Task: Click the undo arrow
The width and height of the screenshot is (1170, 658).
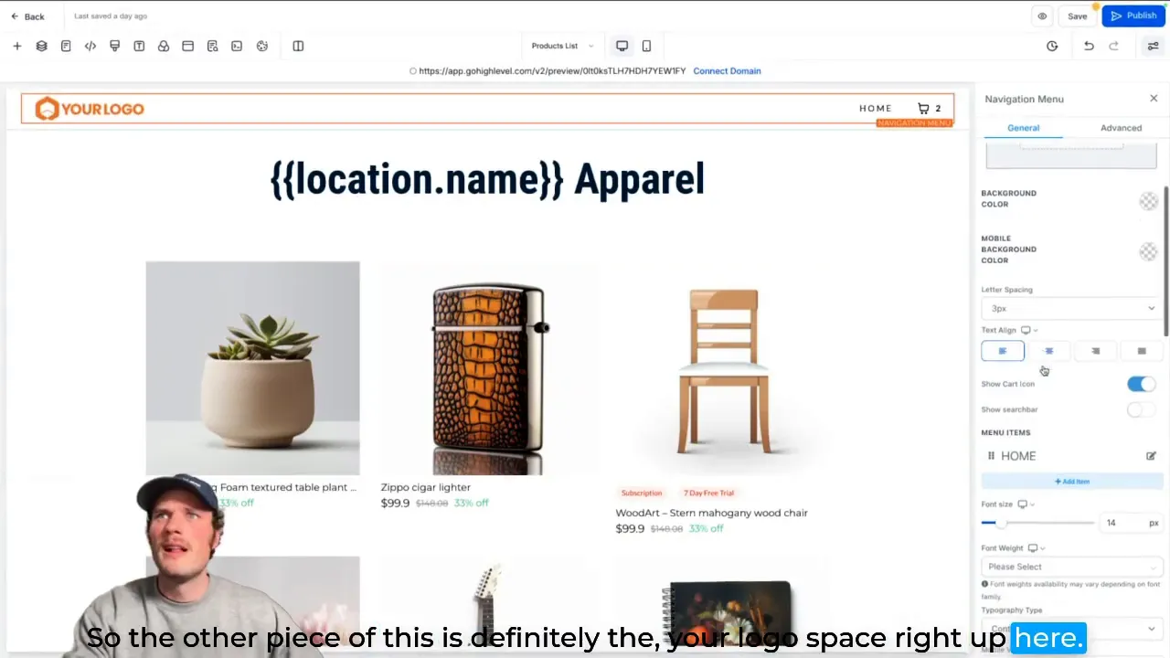Action: (1089, 46)
